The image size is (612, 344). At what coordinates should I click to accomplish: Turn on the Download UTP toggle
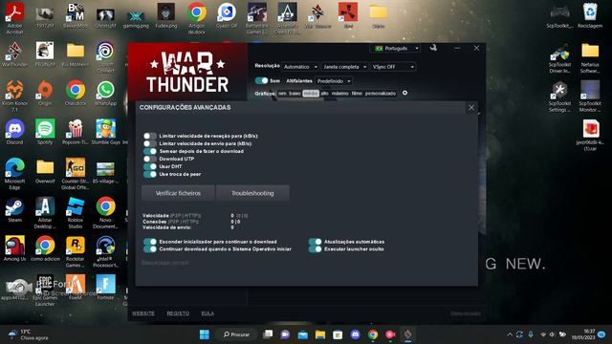point(150,159)
